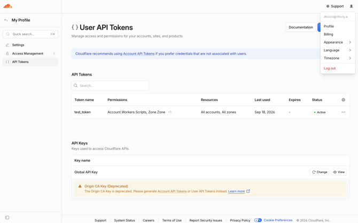Open Report Security Issues footer link

tap(206, 220)
